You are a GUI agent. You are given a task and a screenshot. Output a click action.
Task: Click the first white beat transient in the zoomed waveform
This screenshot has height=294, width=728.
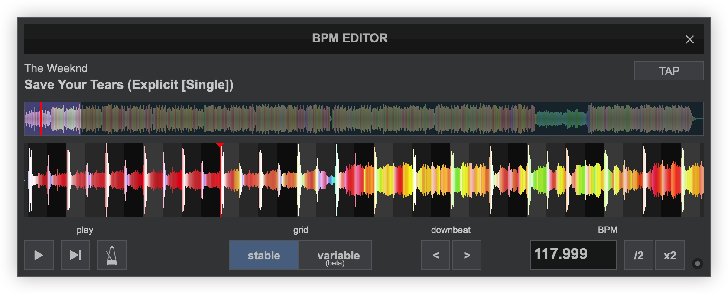30,180
